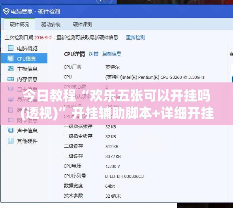Click the 电脑概览 clipboard icon

tap(11, 48)
